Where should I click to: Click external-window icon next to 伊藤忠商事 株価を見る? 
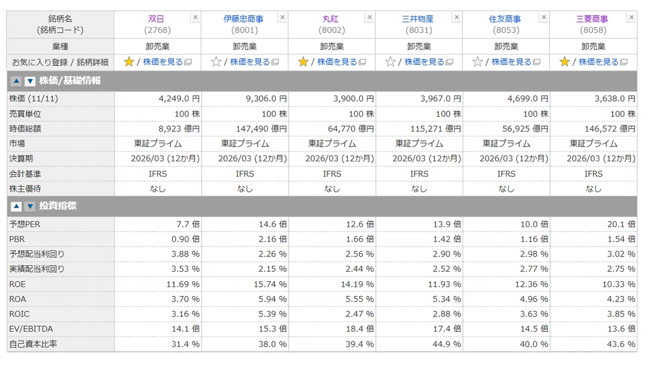coord(275,62)
